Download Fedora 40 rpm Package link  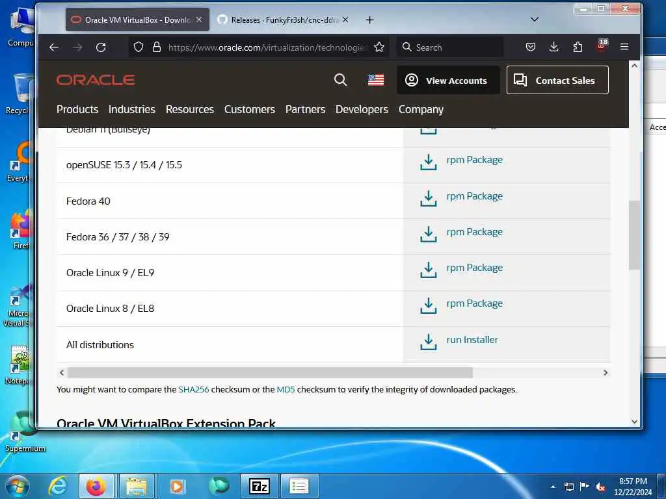point(474,196)
